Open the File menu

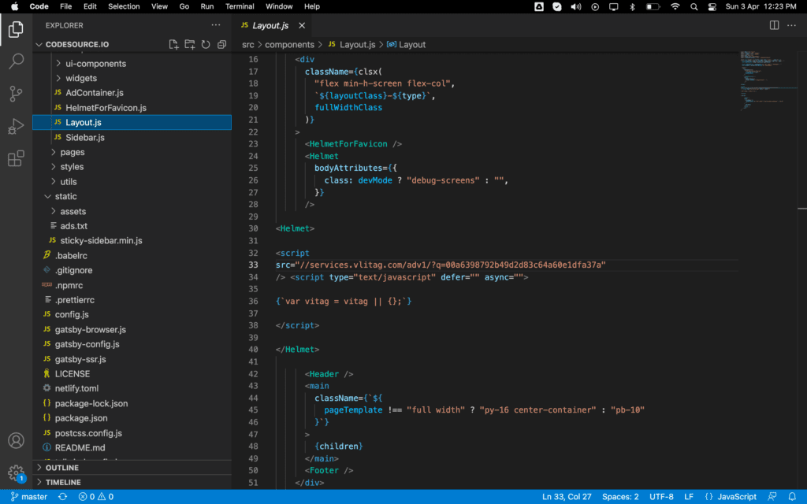pyautogui.click(x=65, y=6)
